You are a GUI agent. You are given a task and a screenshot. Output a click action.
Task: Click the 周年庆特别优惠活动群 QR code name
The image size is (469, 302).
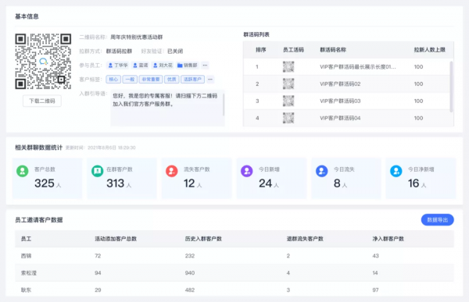tap(136, 37)
